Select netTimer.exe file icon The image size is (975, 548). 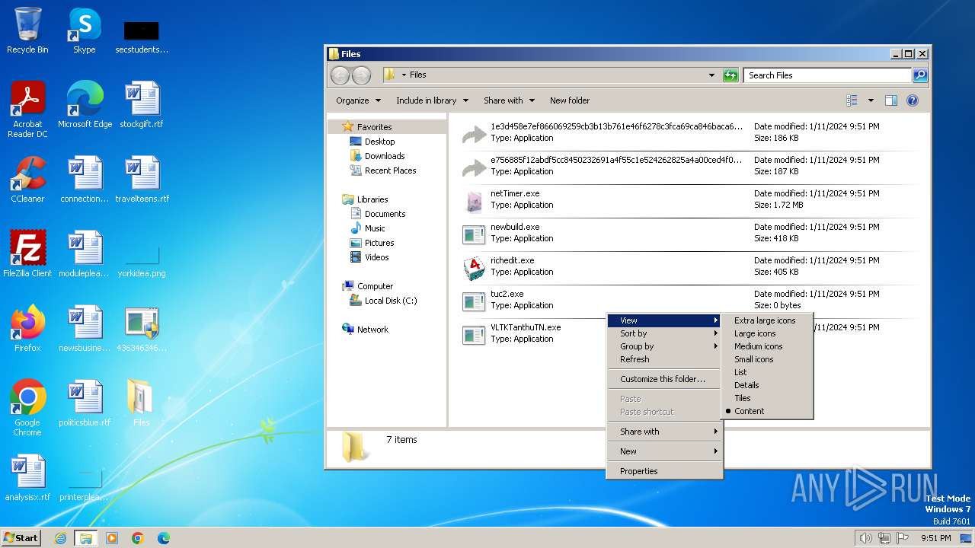474,202
